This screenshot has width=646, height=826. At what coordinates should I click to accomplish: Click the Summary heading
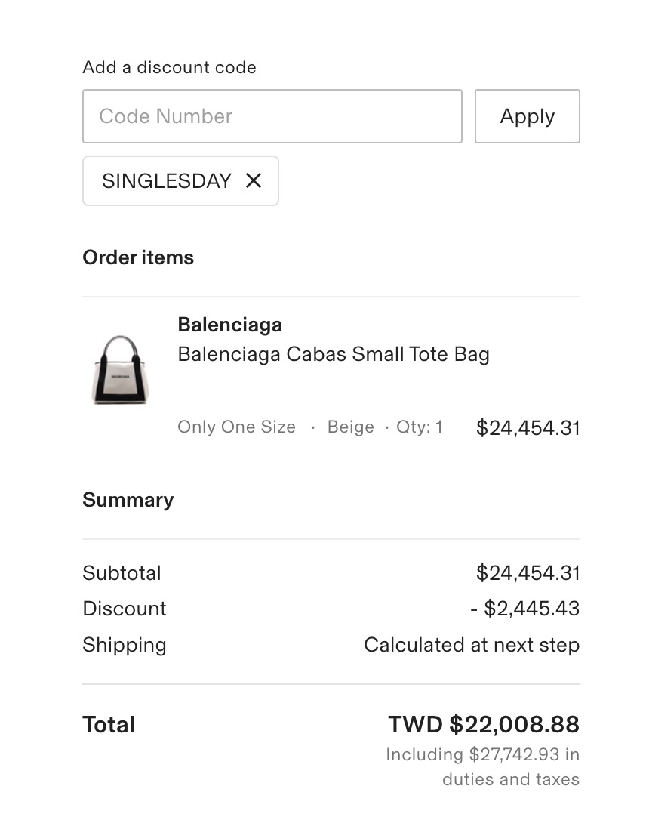[x=128, y=500]
